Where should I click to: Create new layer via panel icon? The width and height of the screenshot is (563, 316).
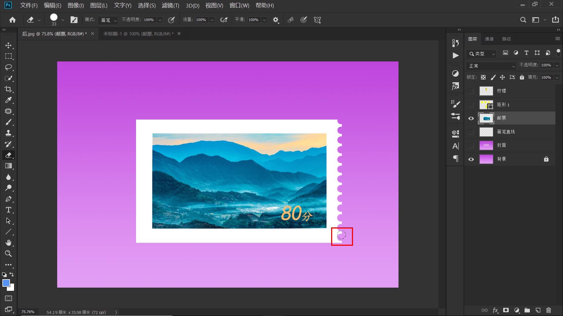click(x=538, y=310)
